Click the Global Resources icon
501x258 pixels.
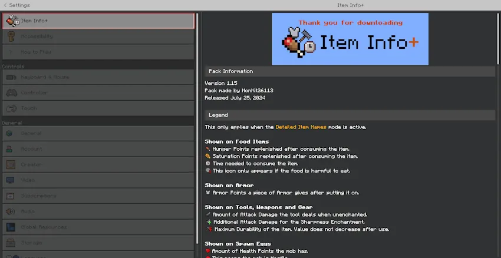[11, 227]
